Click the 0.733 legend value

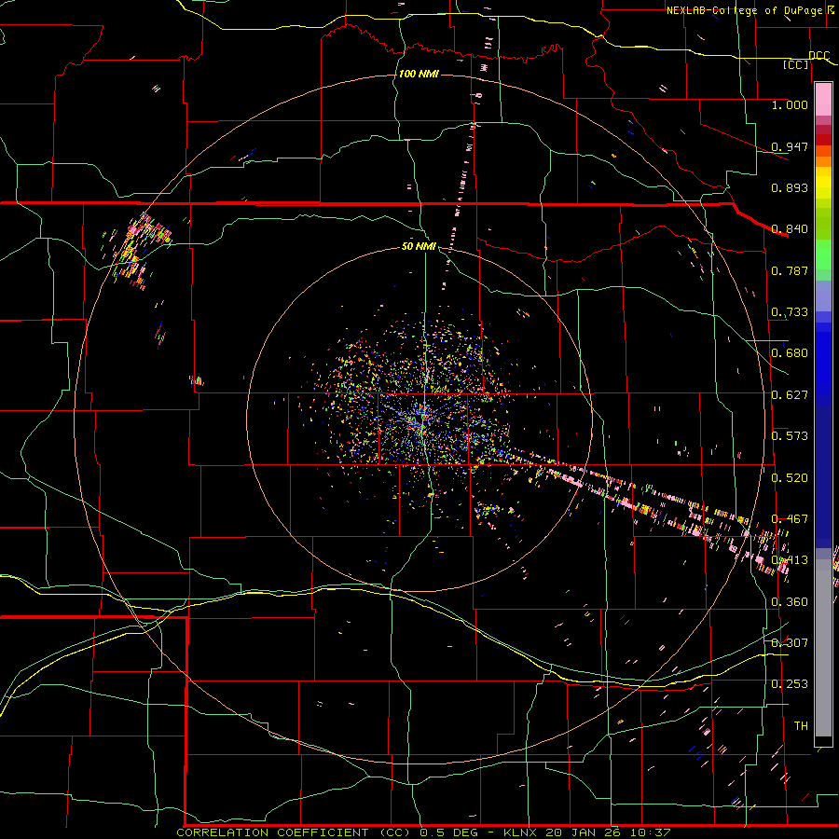[x=790, y=312]
